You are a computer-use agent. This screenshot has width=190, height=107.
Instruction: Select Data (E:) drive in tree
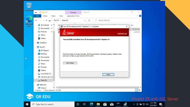pos(43,80)
